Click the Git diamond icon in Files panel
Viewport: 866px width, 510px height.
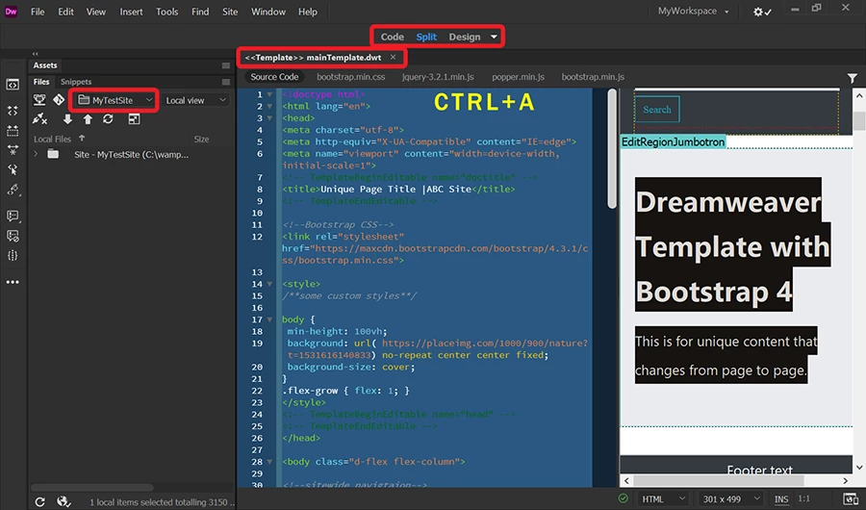pyautogui.click(x=59, y=100)
